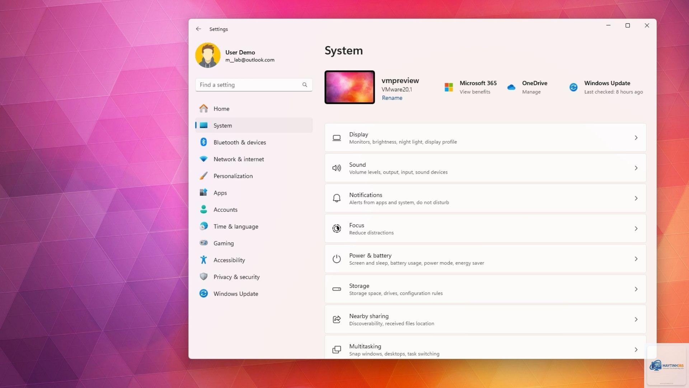The width and height of the screenshot is (689, 388).
Task: Open Time & language label
Action: click(x=236, y=226)
